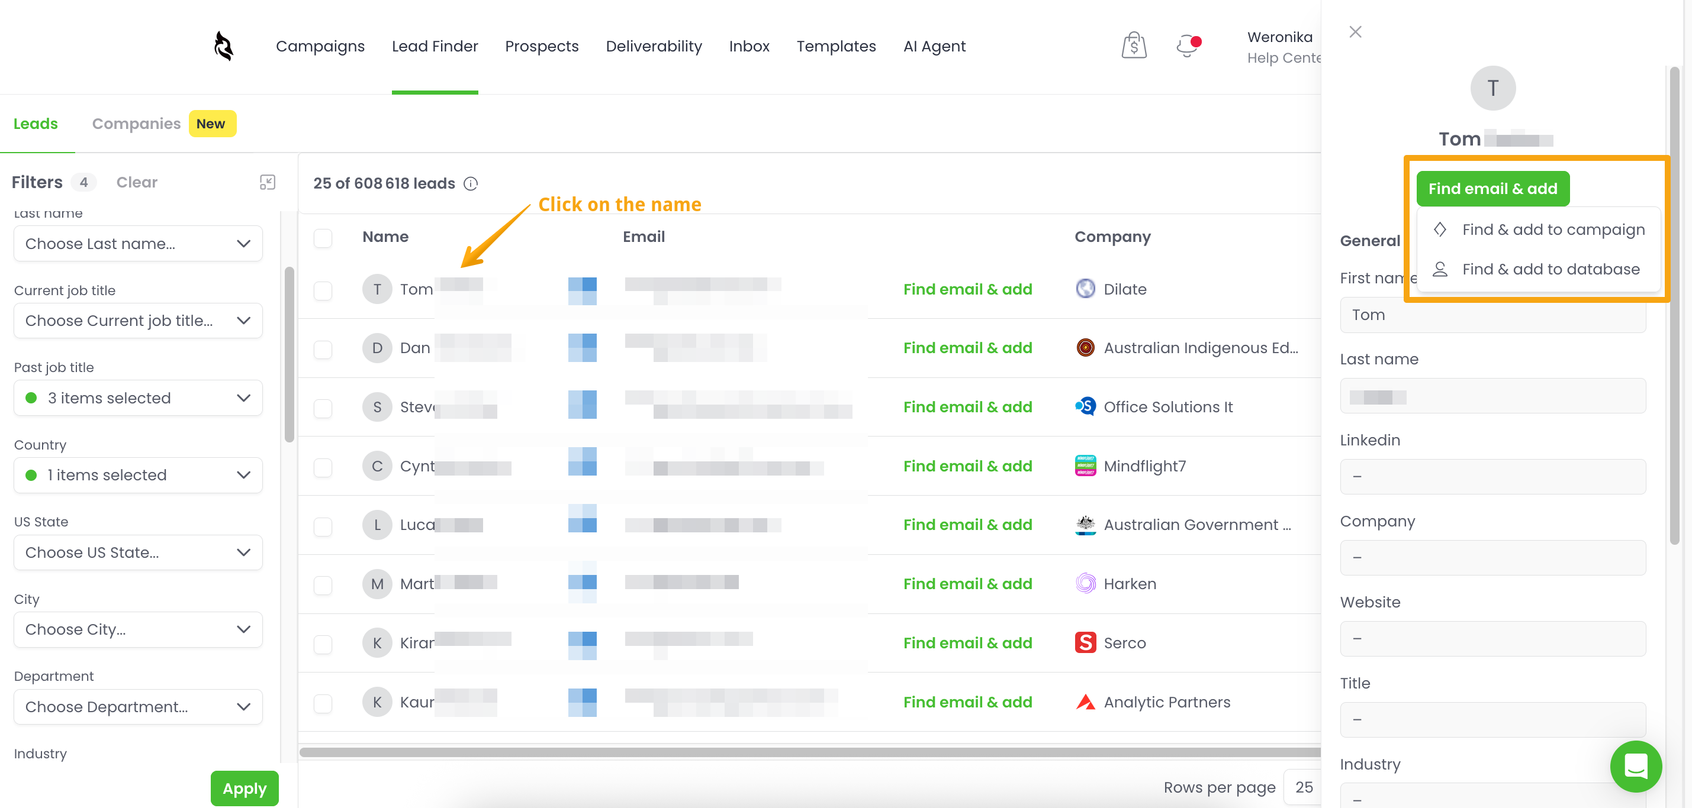Tick the select-all checkbox in header

point(323,238)
